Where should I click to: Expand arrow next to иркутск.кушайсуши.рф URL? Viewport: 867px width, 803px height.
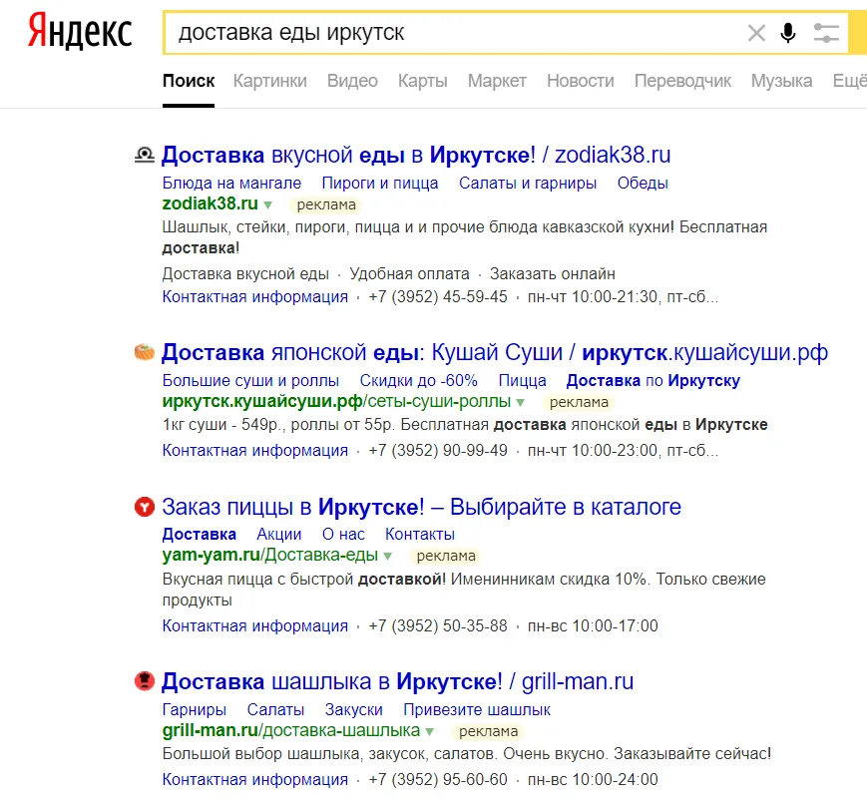click(x=521, y=402)
